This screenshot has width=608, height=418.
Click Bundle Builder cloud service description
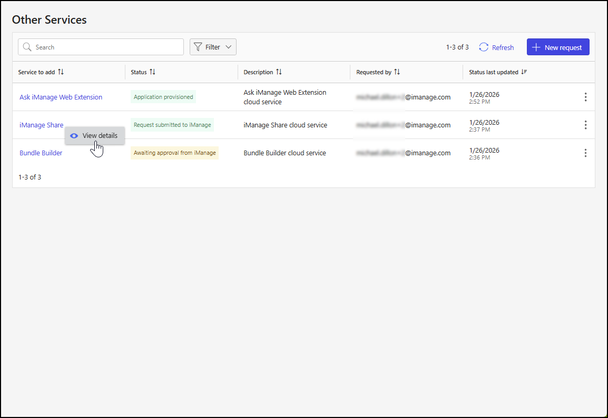285,153
